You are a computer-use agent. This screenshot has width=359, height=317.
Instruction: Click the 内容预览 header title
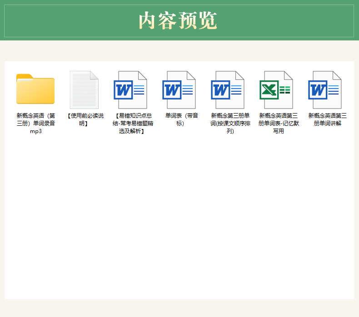tap(178, 20)
